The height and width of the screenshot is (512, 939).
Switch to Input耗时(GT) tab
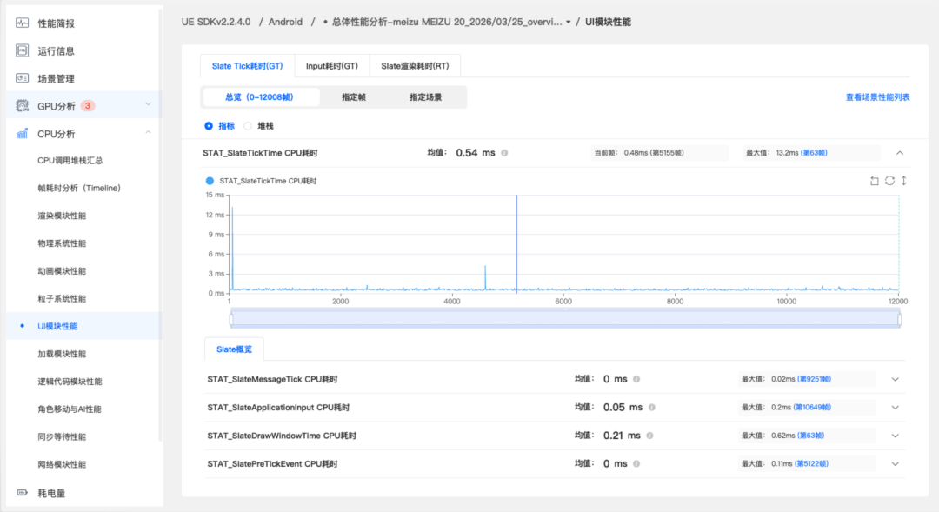332,66
